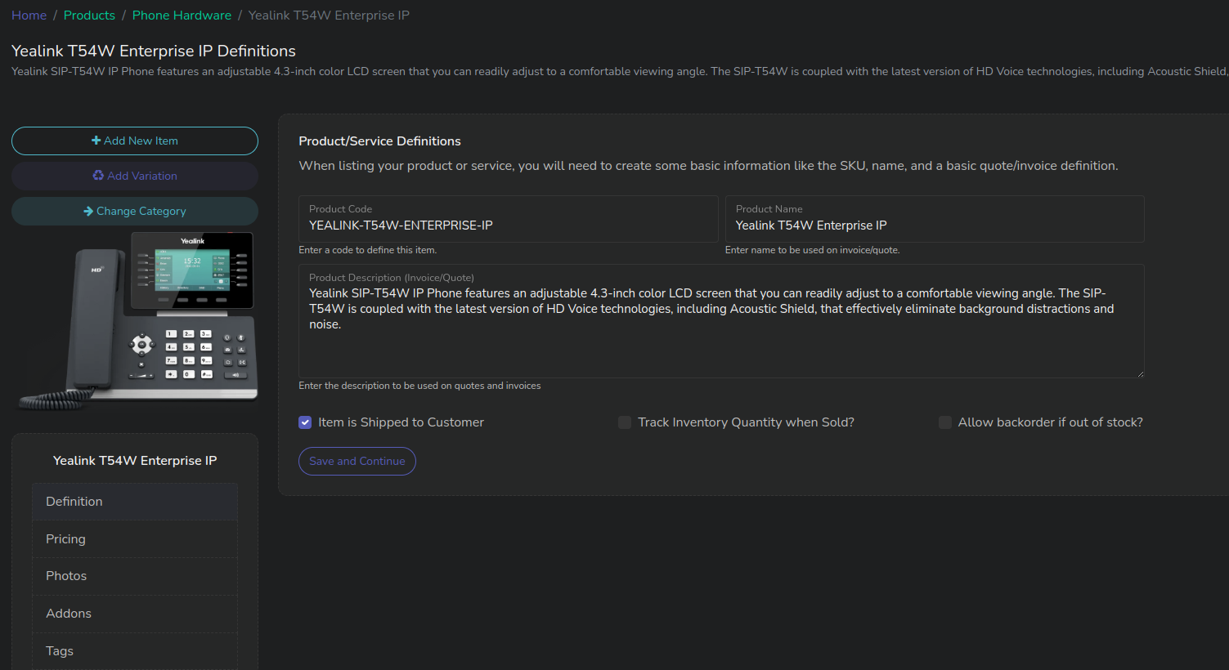Screen dimensions: 1229x670
Task: Click 'Enter name to be used on invoice/quote.' hint
Action: click(812, 250)
